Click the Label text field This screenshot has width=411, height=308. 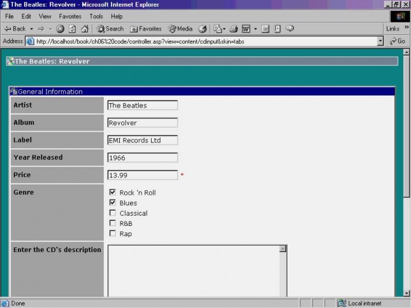(x=142, y=140)
